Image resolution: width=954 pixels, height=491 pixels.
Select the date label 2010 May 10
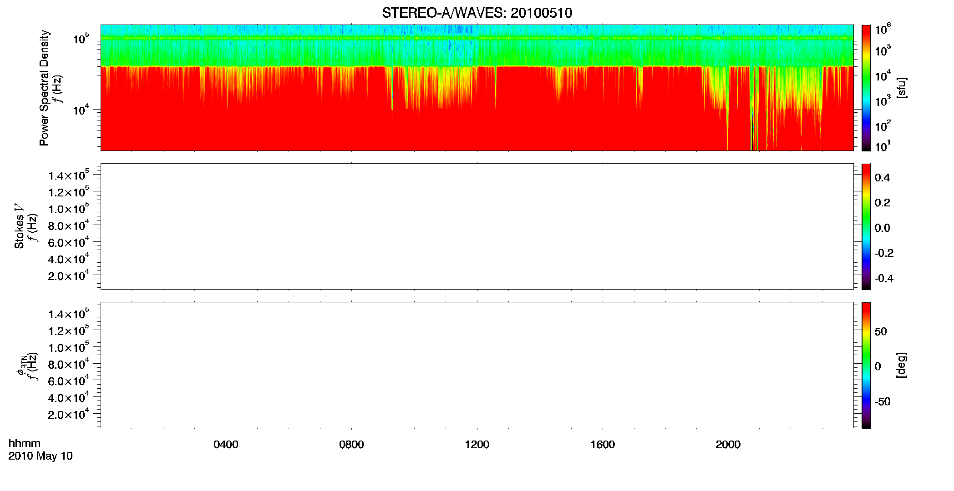point(41,456)
